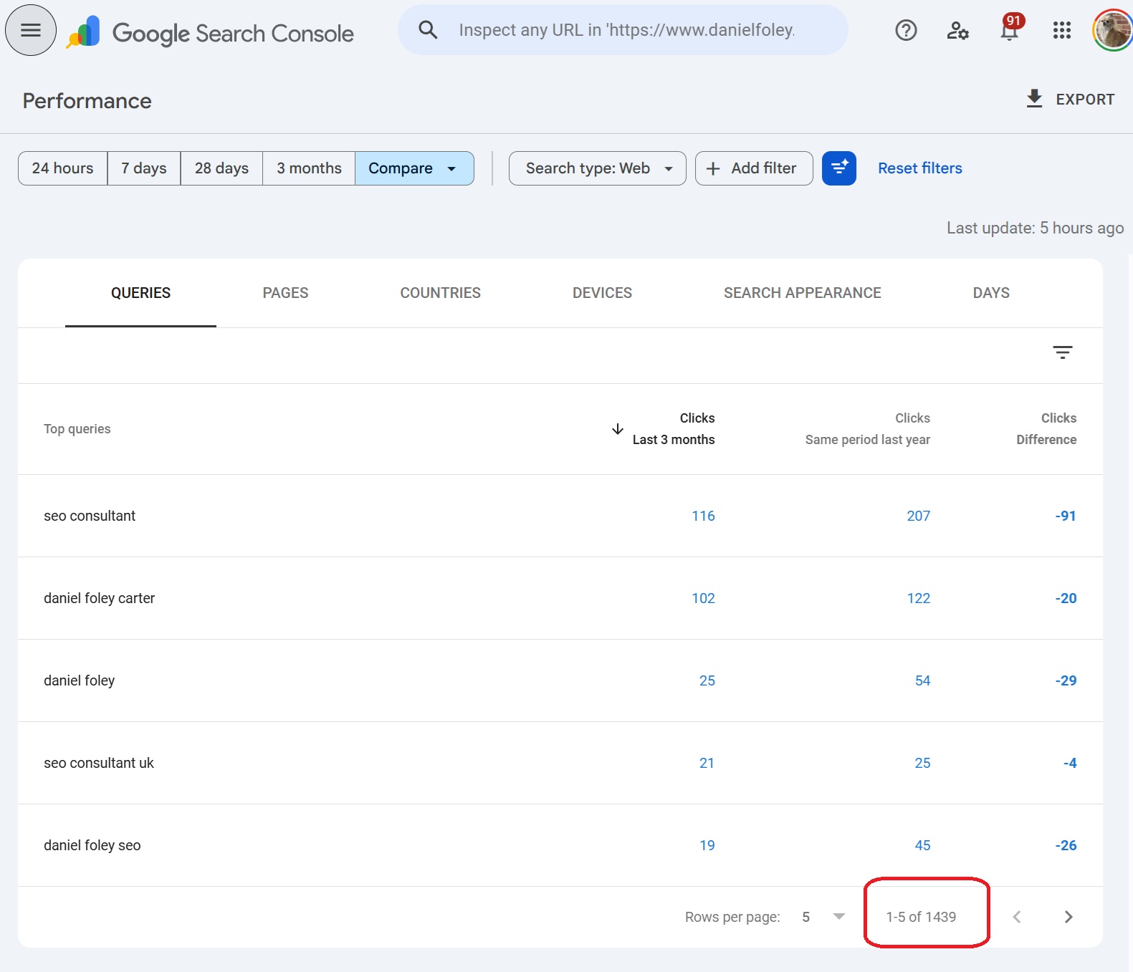The height and width of the screenshot is (972, 1133).
Task: Click the URL inspection search field
Action: click(x=623, y=30)
